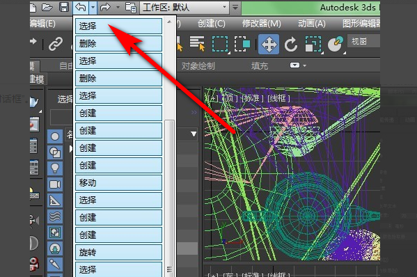This screenshot has width=417, height=277.
Task: Toggle the bones display filter icon
Action: 55,264
